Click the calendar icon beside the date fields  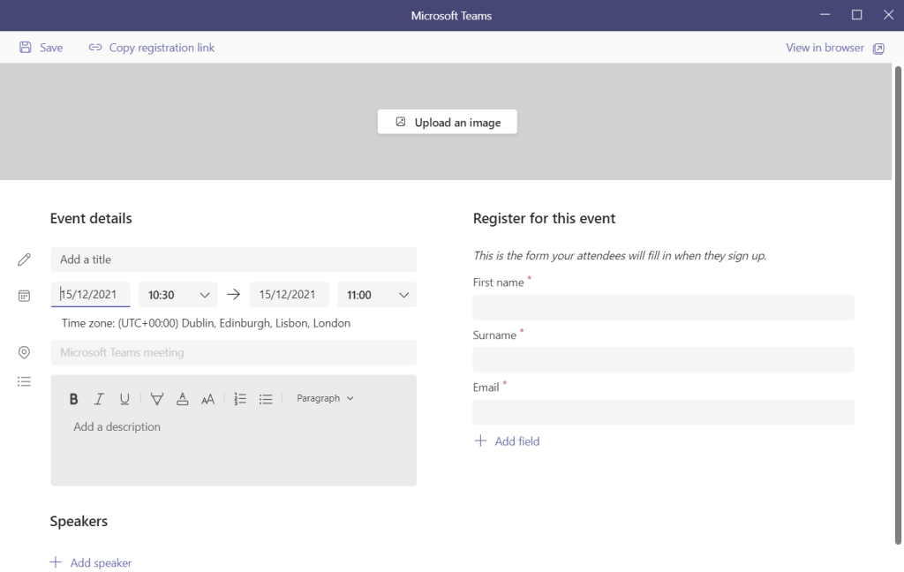tap(24, 295)
